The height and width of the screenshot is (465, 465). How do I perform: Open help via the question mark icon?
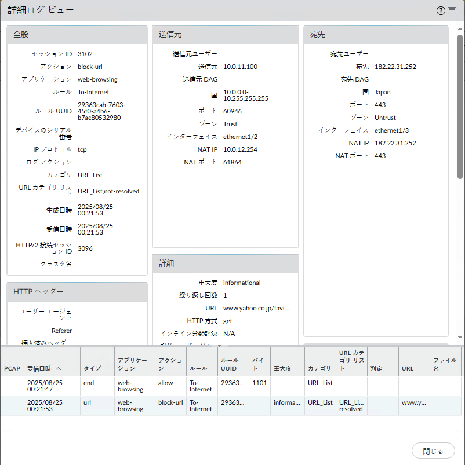(441, 10)
